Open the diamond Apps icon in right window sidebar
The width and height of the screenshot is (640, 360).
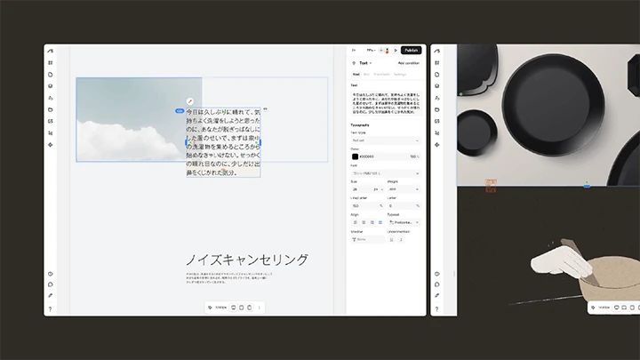click(437, 145)
